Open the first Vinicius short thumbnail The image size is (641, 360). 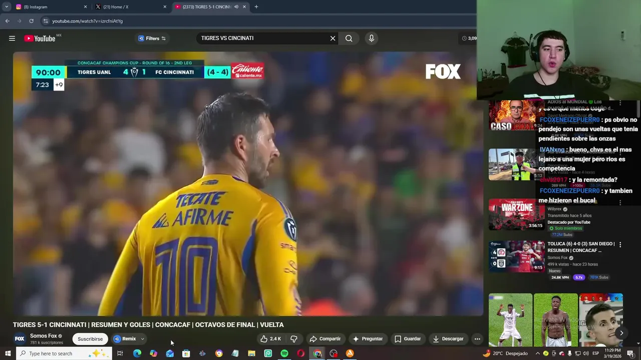[x=510, y=320]
